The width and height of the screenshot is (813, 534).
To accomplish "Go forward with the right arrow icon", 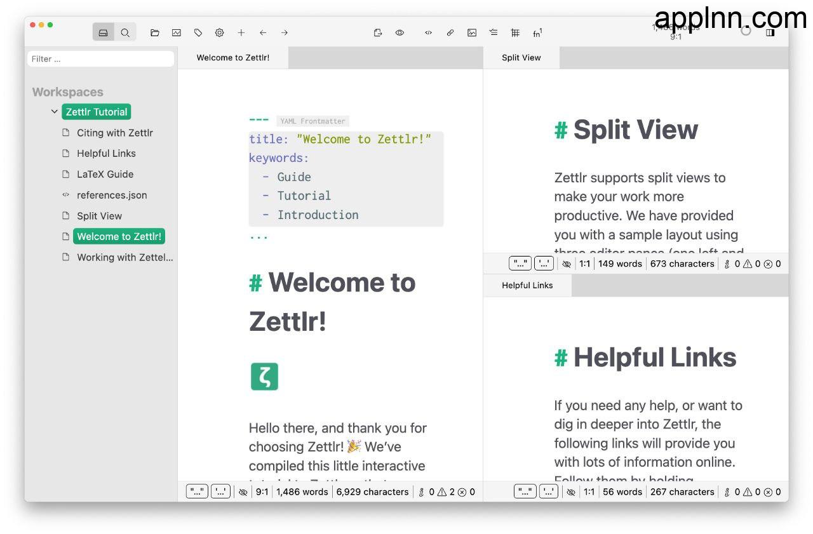I will click(285, 32).
